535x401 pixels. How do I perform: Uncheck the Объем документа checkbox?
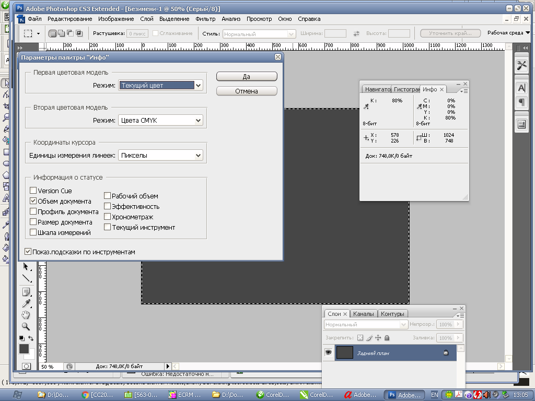[33, 202]
